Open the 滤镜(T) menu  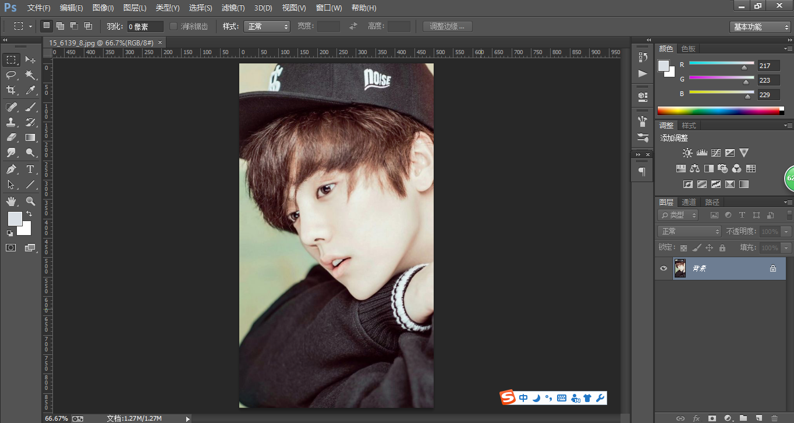(x=233, y=8)
